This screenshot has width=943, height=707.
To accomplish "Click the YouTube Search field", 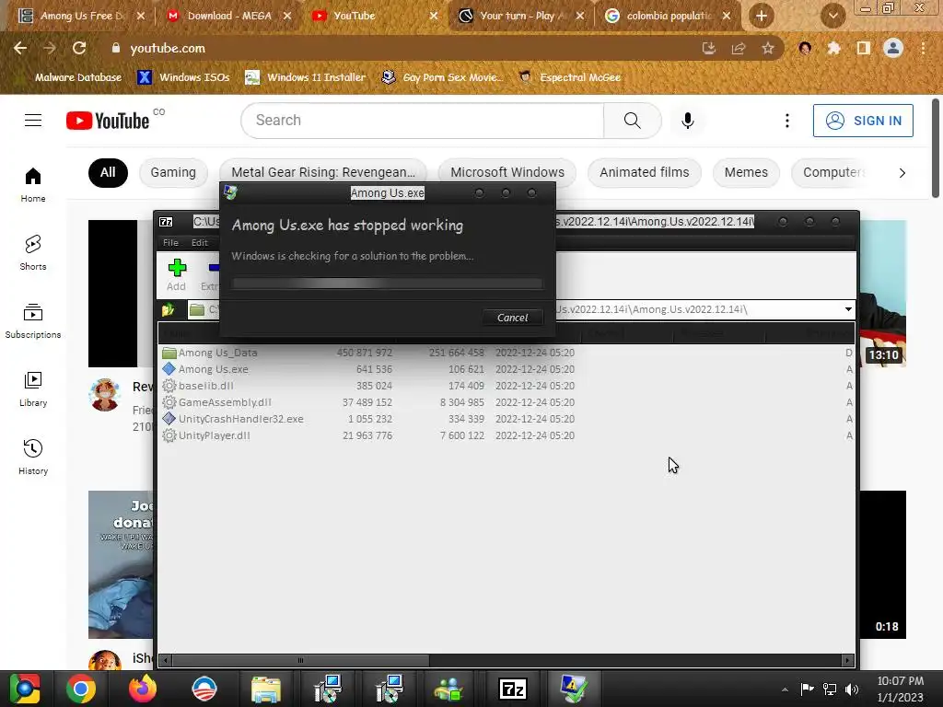I will point(423,121).
